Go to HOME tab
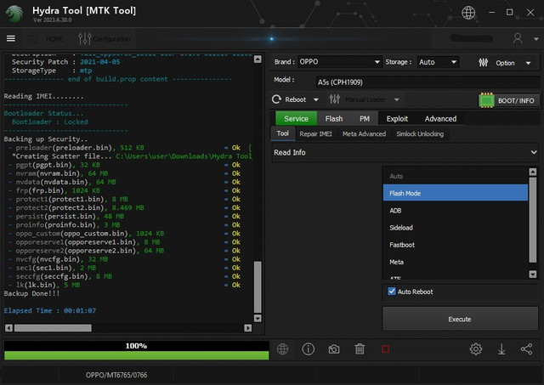Image resolution: width=544 pixels, height=385 pixels. click(45, 38)
